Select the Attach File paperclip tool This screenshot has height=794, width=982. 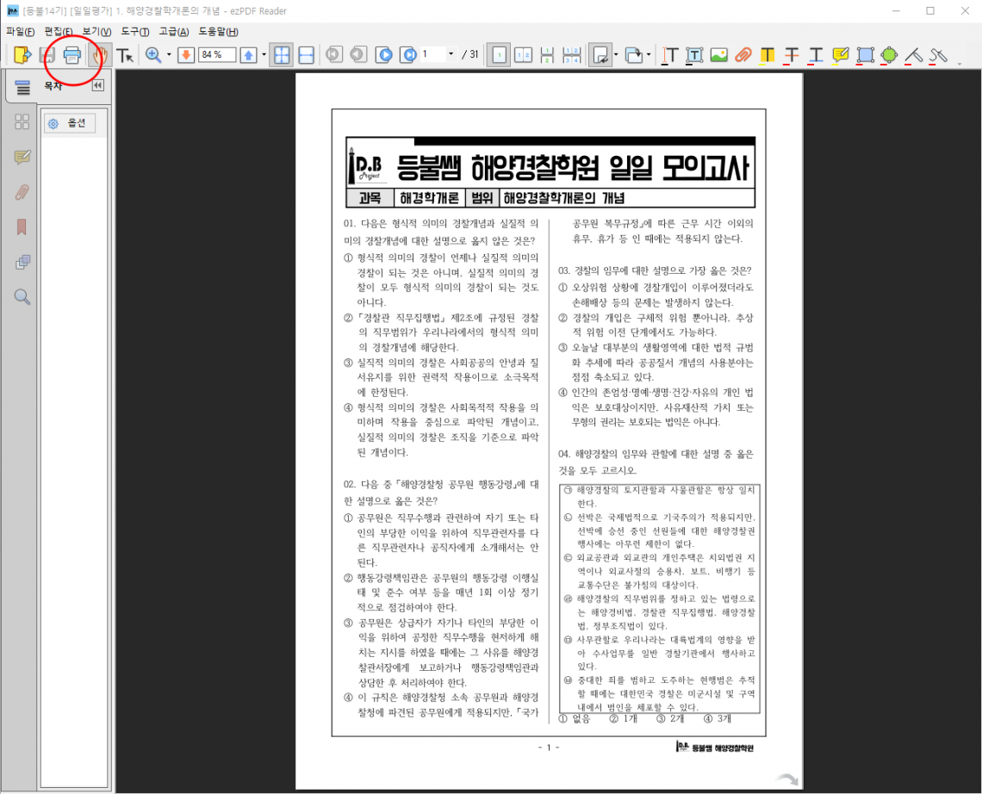coord(743,55)
